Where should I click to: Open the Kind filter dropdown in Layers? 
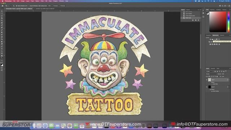(210, 71)
